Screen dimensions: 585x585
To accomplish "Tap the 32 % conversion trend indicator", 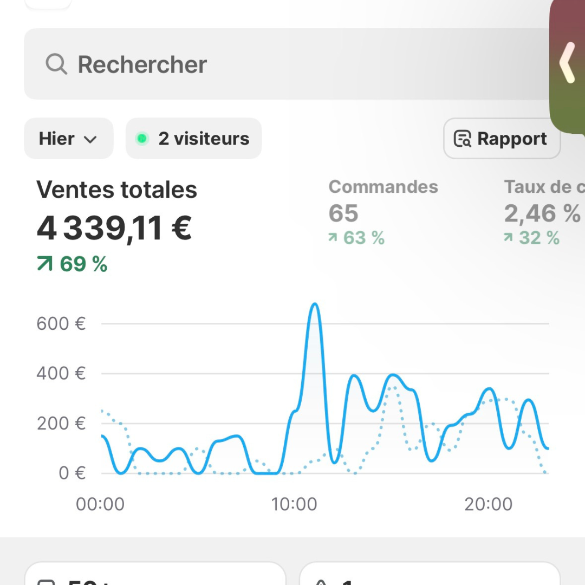I will click(532, 238).
